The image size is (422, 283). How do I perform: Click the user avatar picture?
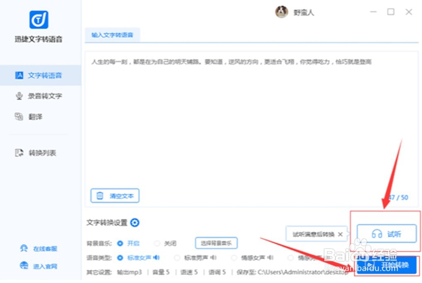[281, 12]
